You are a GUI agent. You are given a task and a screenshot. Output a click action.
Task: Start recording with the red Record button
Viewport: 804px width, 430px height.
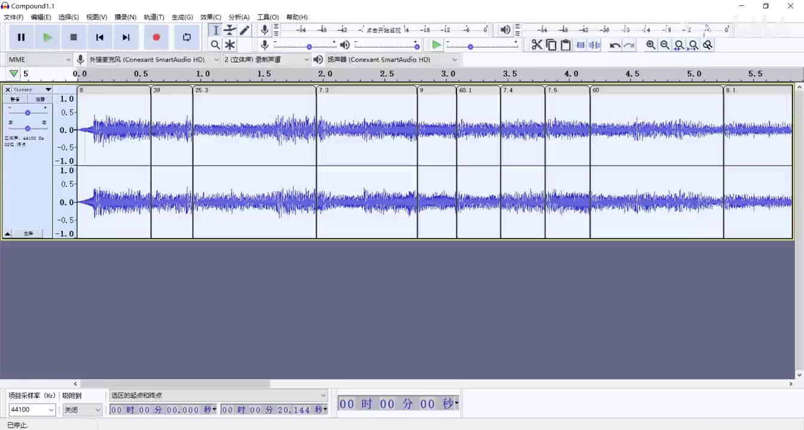(x=156, y=37)
